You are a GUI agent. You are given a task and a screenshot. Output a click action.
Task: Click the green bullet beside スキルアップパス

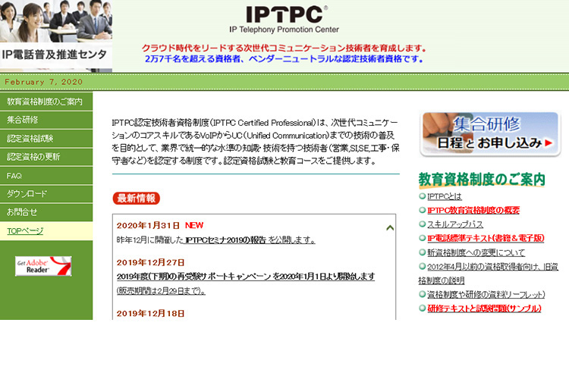pos(422,224)
